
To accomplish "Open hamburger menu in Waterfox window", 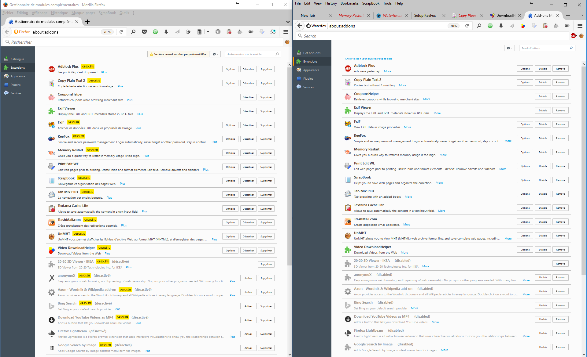I will click(580, 26).
